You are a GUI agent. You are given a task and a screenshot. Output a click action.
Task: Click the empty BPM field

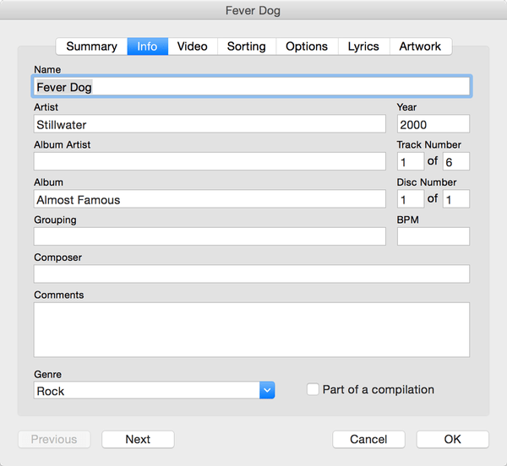433,236
